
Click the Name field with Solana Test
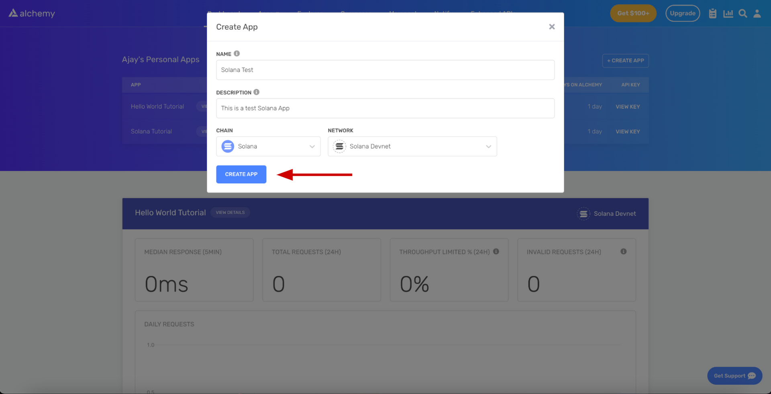385,70
